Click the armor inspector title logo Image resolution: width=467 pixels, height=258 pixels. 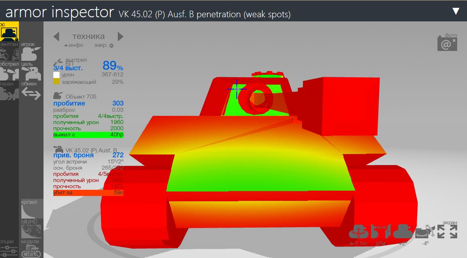60,12
